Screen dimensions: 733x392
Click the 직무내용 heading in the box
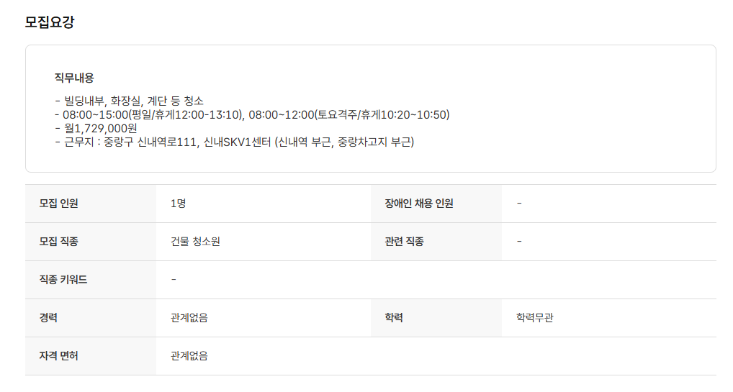click(x=74, y=78)
